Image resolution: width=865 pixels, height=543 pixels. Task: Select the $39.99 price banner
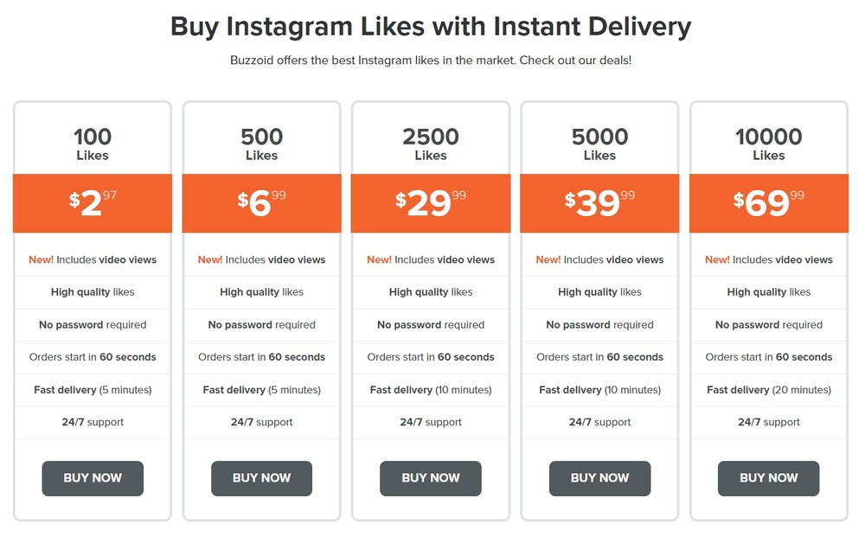(x=599, y=203)
